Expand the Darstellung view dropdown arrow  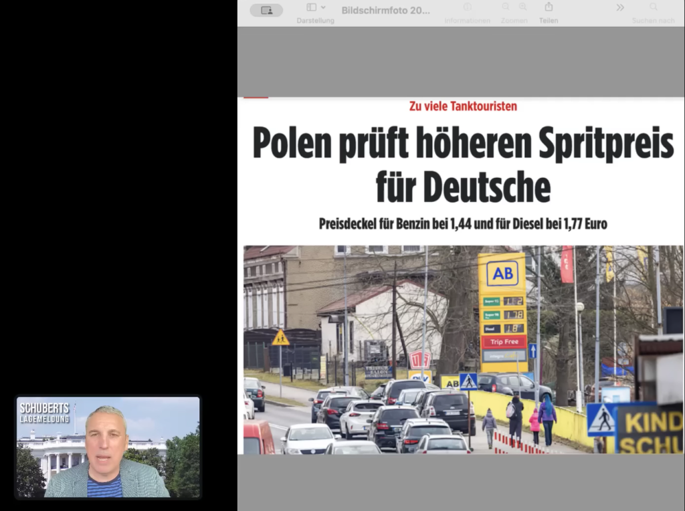pos(324,7)
